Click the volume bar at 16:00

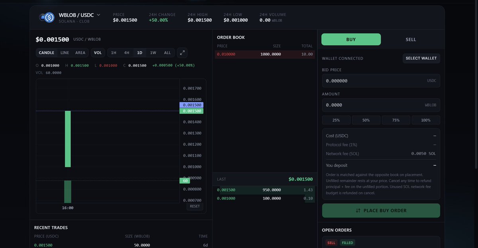(x=68, y=191)
